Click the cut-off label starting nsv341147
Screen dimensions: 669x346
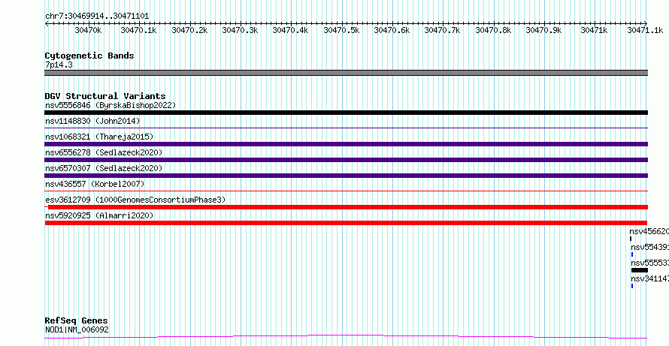649,278
